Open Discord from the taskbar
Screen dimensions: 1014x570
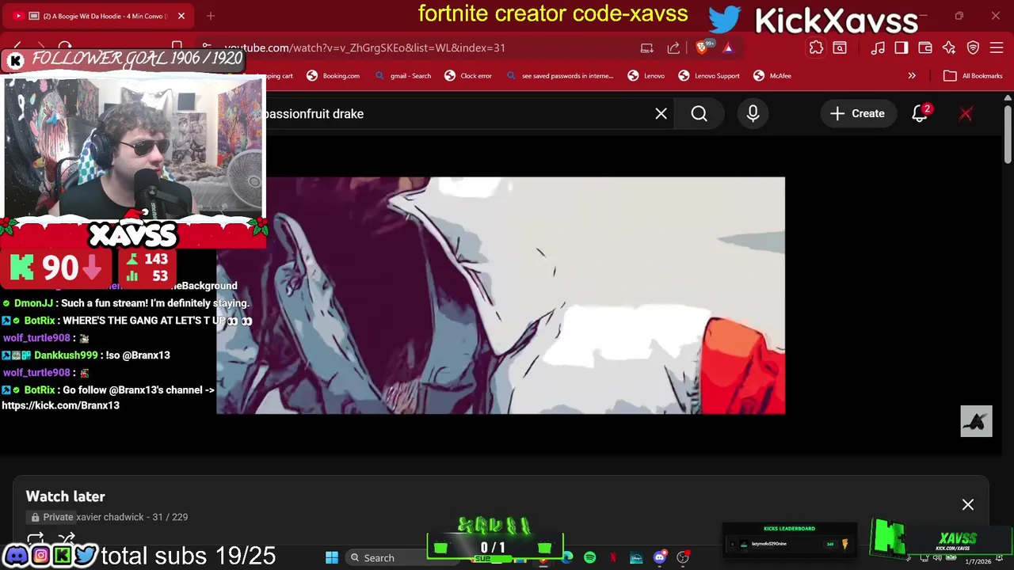[659, 557]
